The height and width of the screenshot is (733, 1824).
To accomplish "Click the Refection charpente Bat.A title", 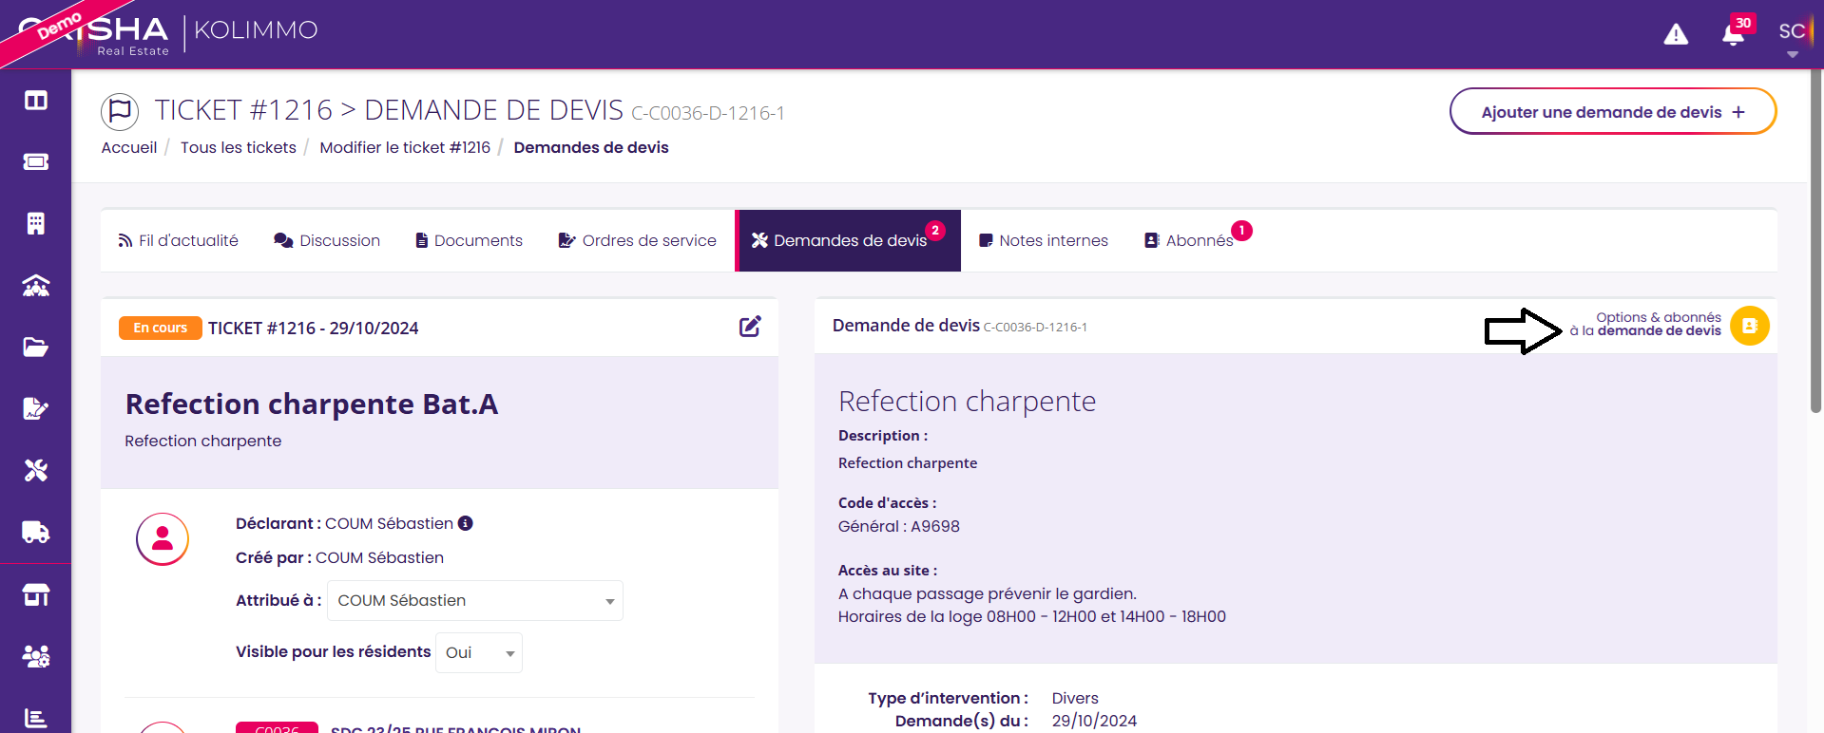I will tap(312, 404).
